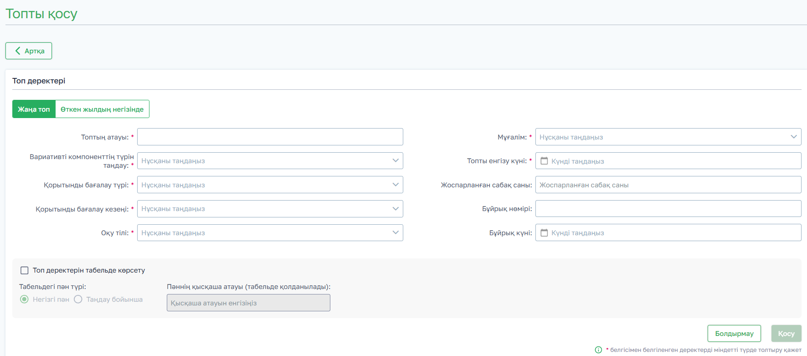Click the Бұйрық нөмірі input field
807x356 pixels.
click(668, 209)
